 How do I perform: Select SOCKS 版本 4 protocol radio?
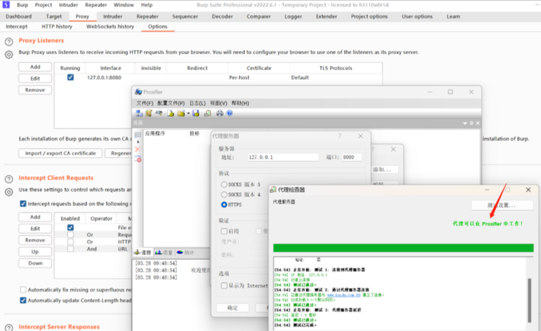click(x=224, y=195)
